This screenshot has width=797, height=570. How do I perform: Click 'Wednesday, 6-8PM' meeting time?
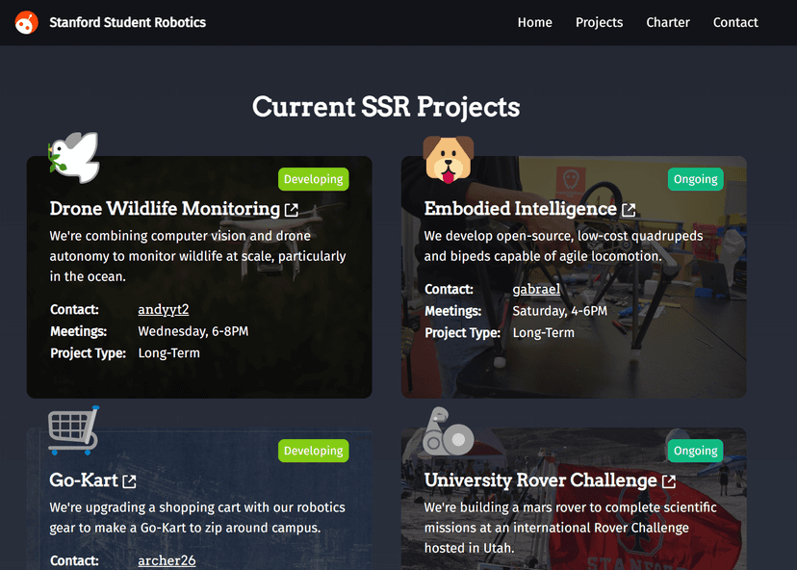(193, 331)
